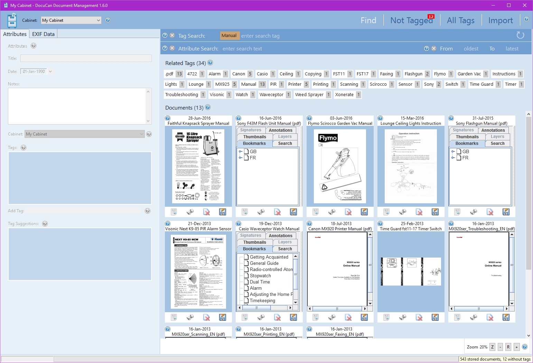The height and width of the screenshot is (363, 533).
Task: Open help icon next to Zoom controls
Action: [525, 347]
